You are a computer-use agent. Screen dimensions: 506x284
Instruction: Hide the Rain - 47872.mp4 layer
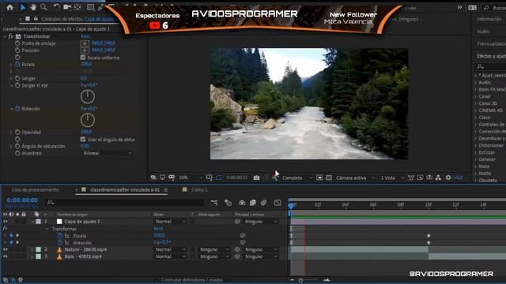pos(6,256)
